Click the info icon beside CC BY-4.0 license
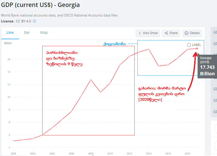The width and height of the screenshot is (217, 156). point(34,21)
